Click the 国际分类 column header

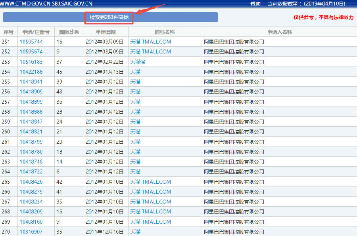click(69, 32)
